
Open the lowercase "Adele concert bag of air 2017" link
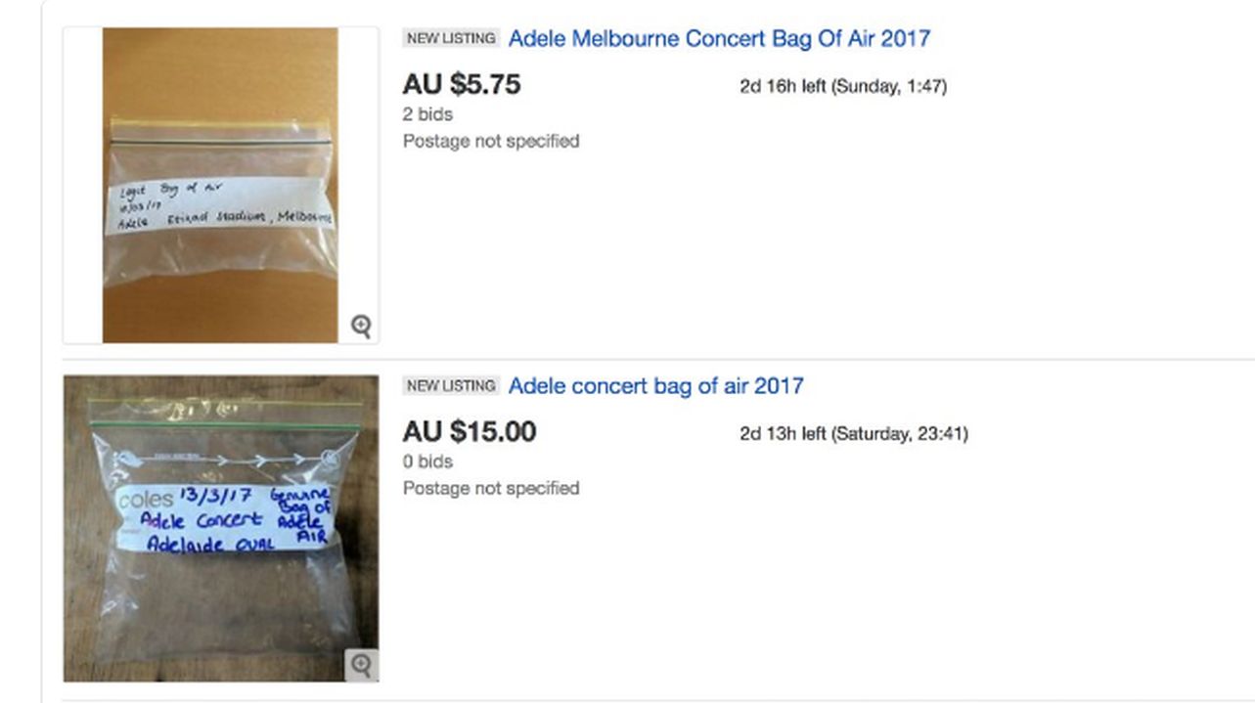click(655, 386)
